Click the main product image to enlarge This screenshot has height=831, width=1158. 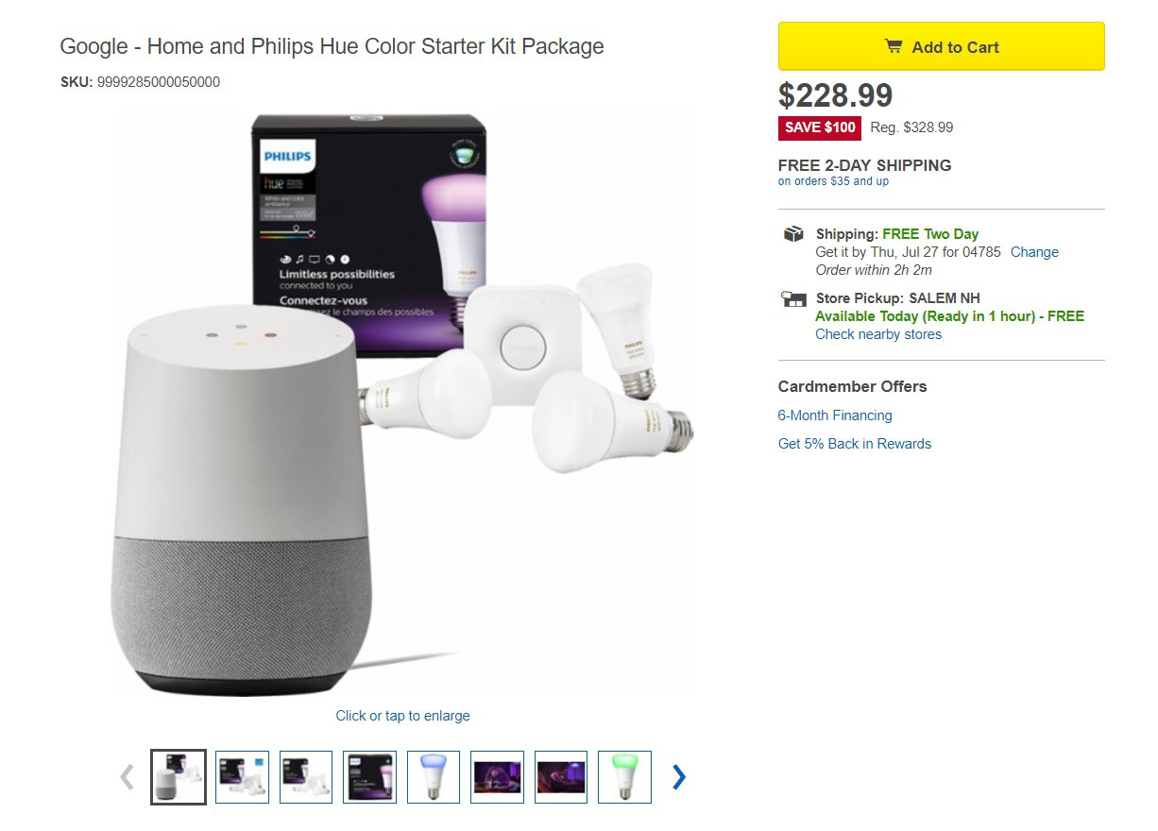[x=401, y=406]
